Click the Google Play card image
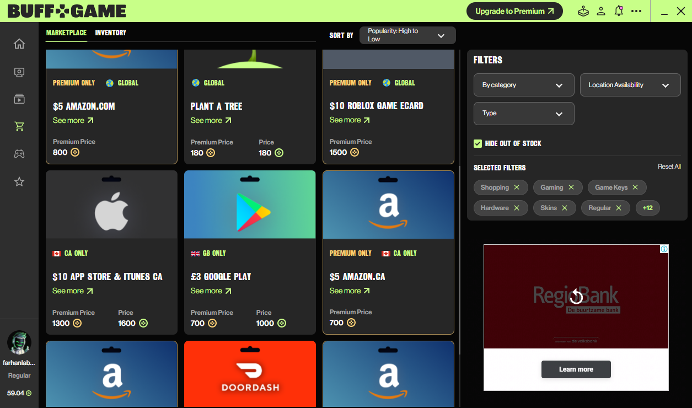This screenshot has height=408, width=692. pos(250,205)
